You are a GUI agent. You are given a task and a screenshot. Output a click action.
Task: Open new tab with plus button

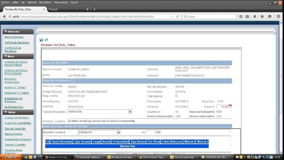click(x=94, y=9)
